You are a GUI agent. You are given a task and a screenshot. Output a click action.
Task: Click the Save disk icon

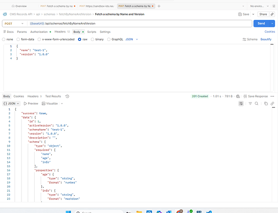point(240,14)
